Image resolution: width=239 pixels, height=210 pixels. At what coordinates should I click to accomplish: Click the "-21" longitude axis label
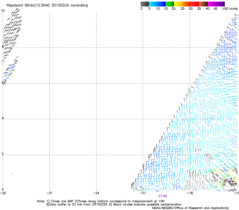(143, 193)
